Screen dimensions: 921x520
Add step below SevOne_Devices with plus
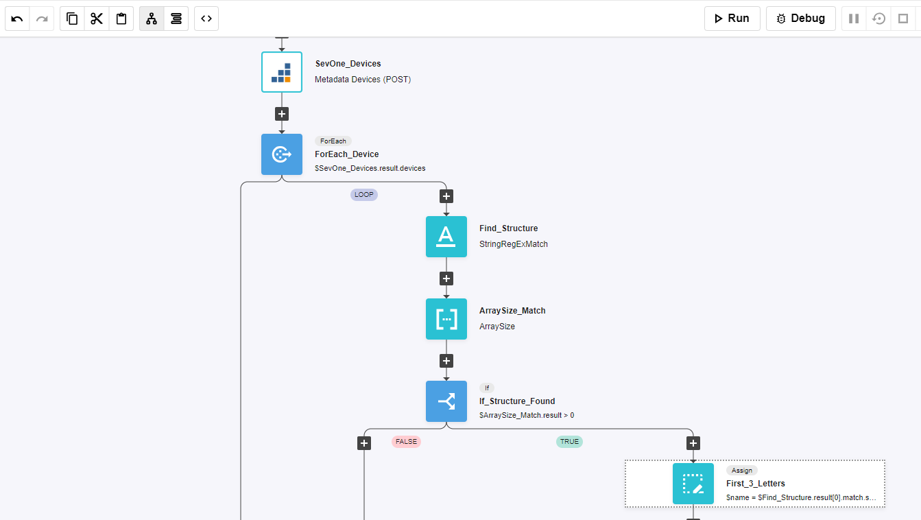(x=282, y=114)
